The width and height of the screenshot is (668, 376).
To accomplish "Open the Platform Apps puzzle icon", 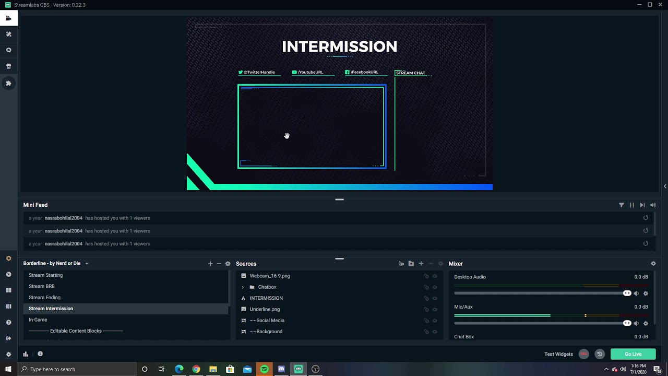I will pos(8,83).
